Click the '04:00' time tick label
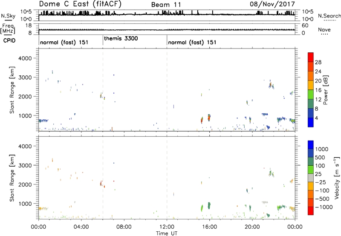This screenshot has width=341, height=236. click(81, 227)
